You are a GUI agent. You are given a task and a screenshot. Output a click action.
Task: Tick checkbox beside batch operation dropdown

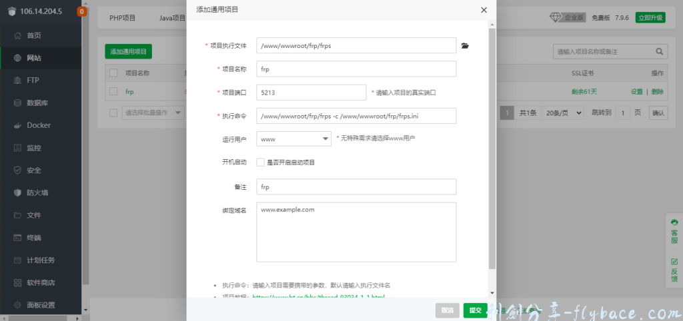[x=113, y=113]
